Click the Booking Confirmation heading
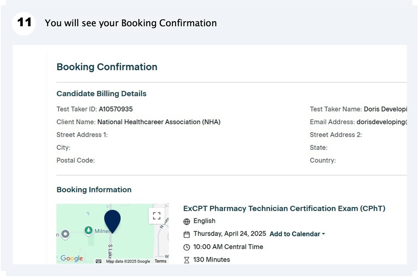The height and width of the screenshot is (277, 418). 107,67
